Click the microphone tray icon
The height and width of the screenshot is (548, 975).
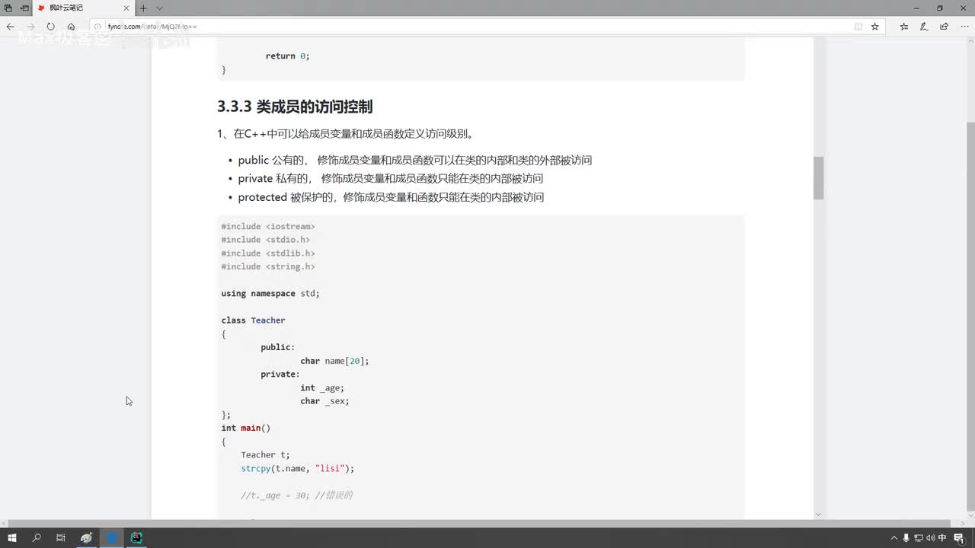pyautogui.click(x=906, y=537)
